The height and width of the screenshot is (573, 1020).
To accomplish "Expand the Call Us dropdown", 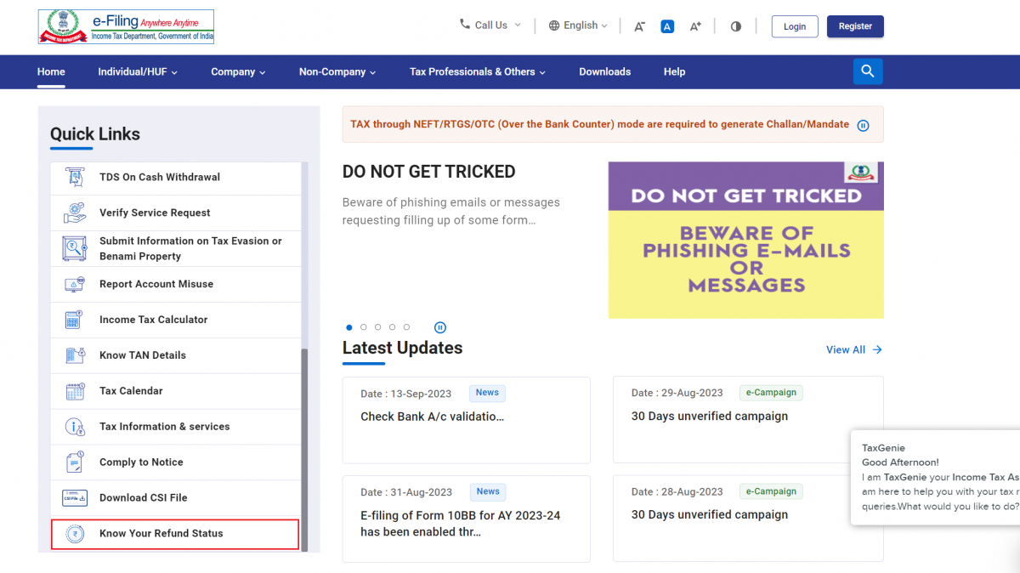I will click(x=490, y=26).
